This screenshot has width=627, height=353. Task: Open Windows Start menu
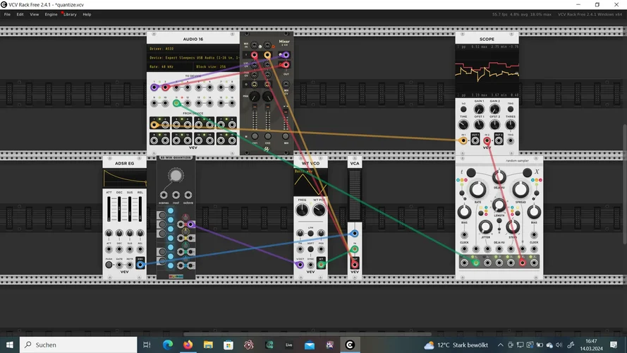10,345
